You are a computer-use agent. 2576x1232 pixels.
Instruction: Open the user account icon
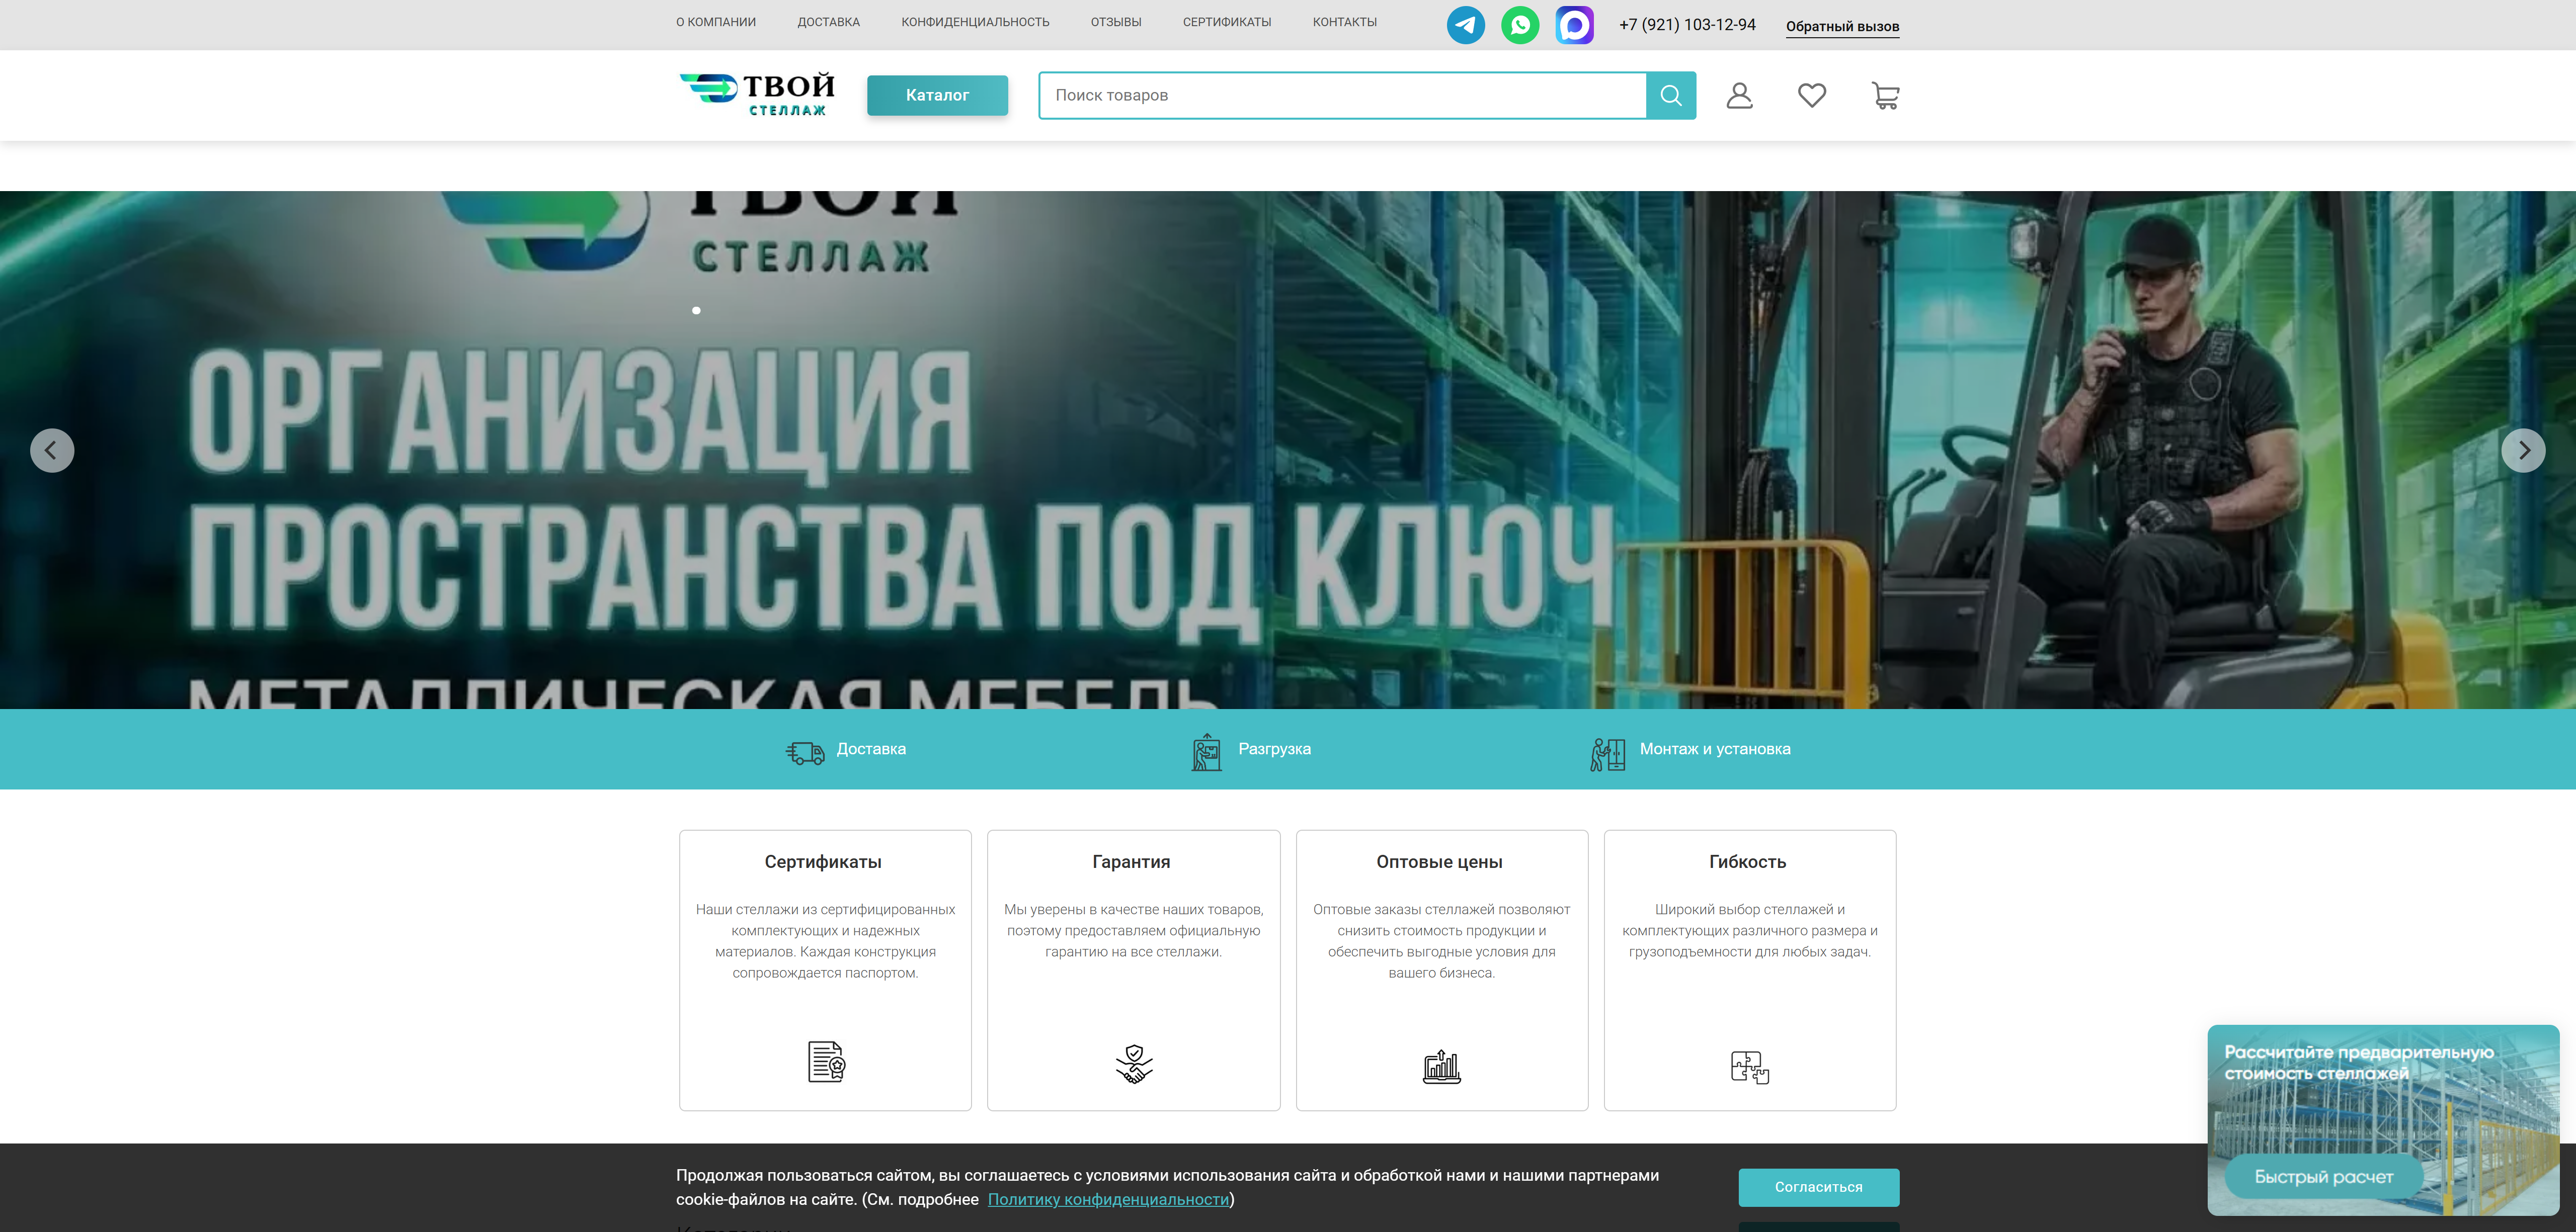click(1740, 95)
